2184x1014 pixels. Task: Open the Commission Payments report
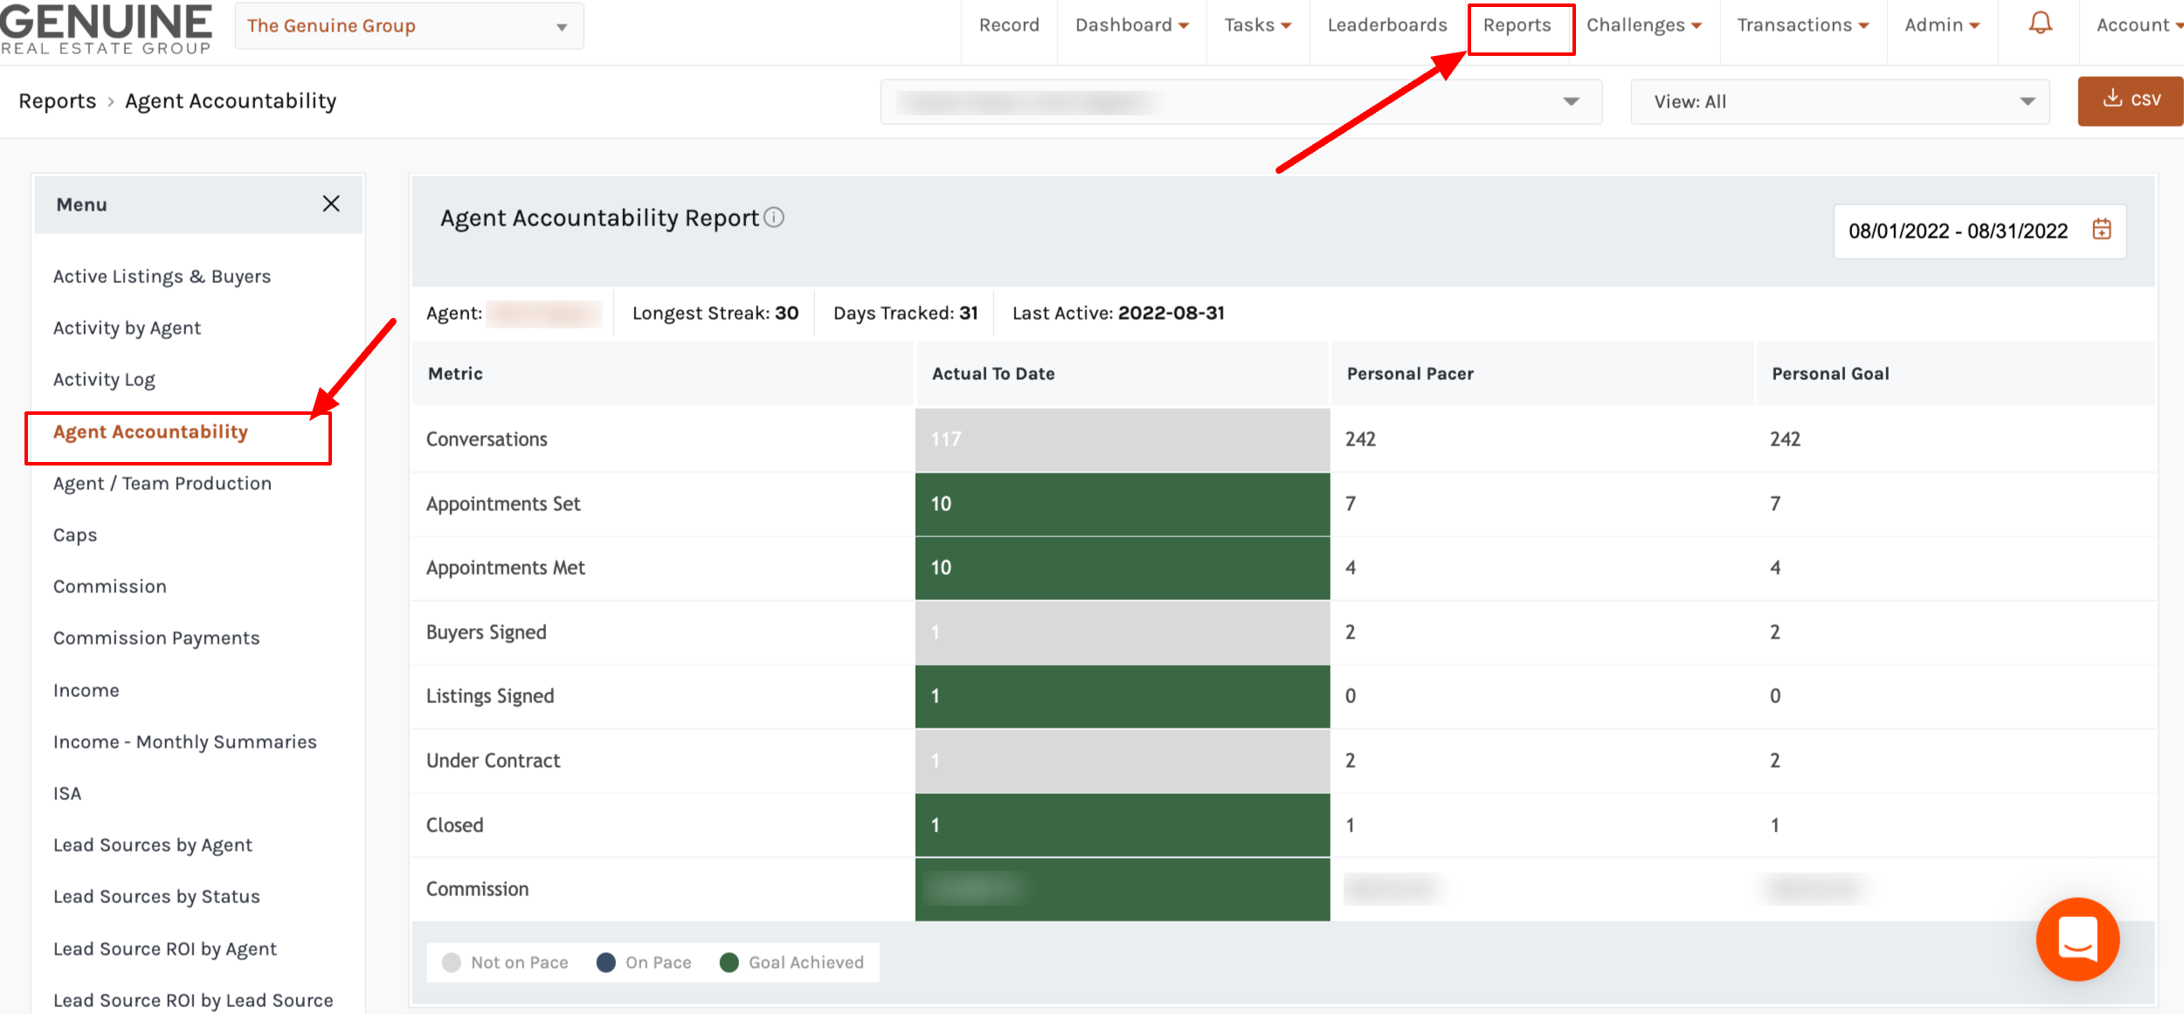(x=156, y=638)
